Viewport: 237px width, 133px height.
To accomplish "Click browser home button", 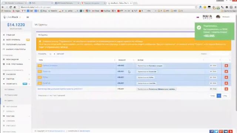I will coord(14,7).
